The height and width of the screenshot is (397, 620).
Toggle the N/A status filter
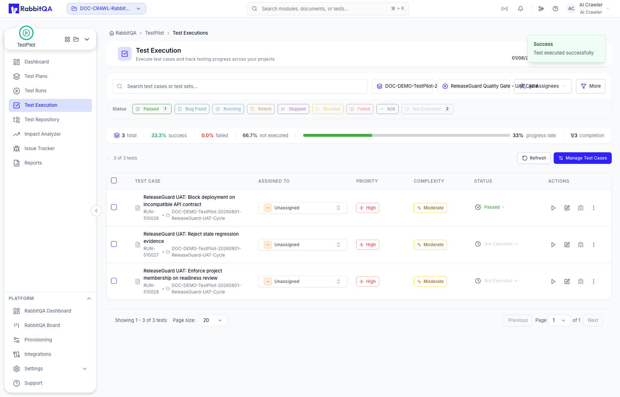[387, 109]
